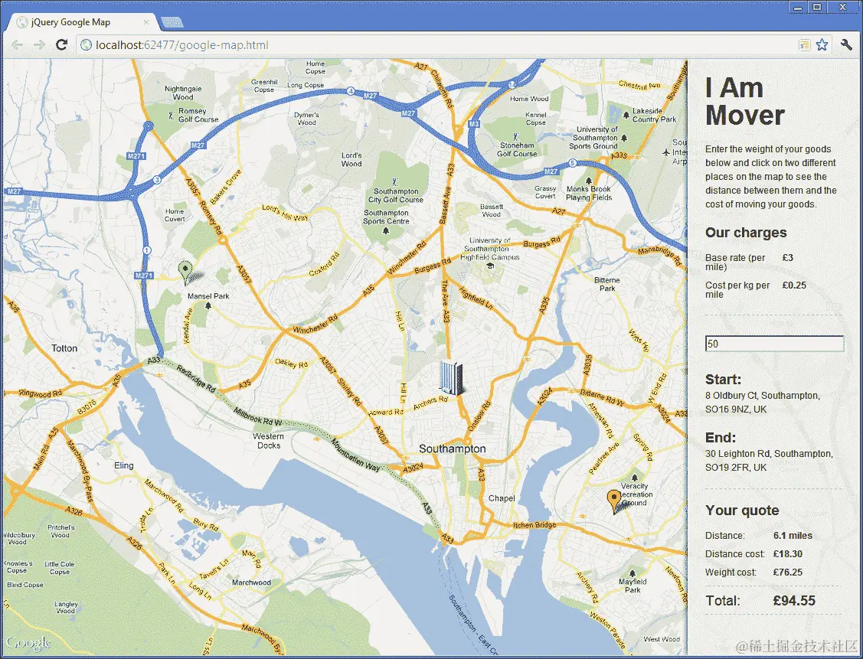Click the browser back arrow
863x659 pixels.
point(17,45)
